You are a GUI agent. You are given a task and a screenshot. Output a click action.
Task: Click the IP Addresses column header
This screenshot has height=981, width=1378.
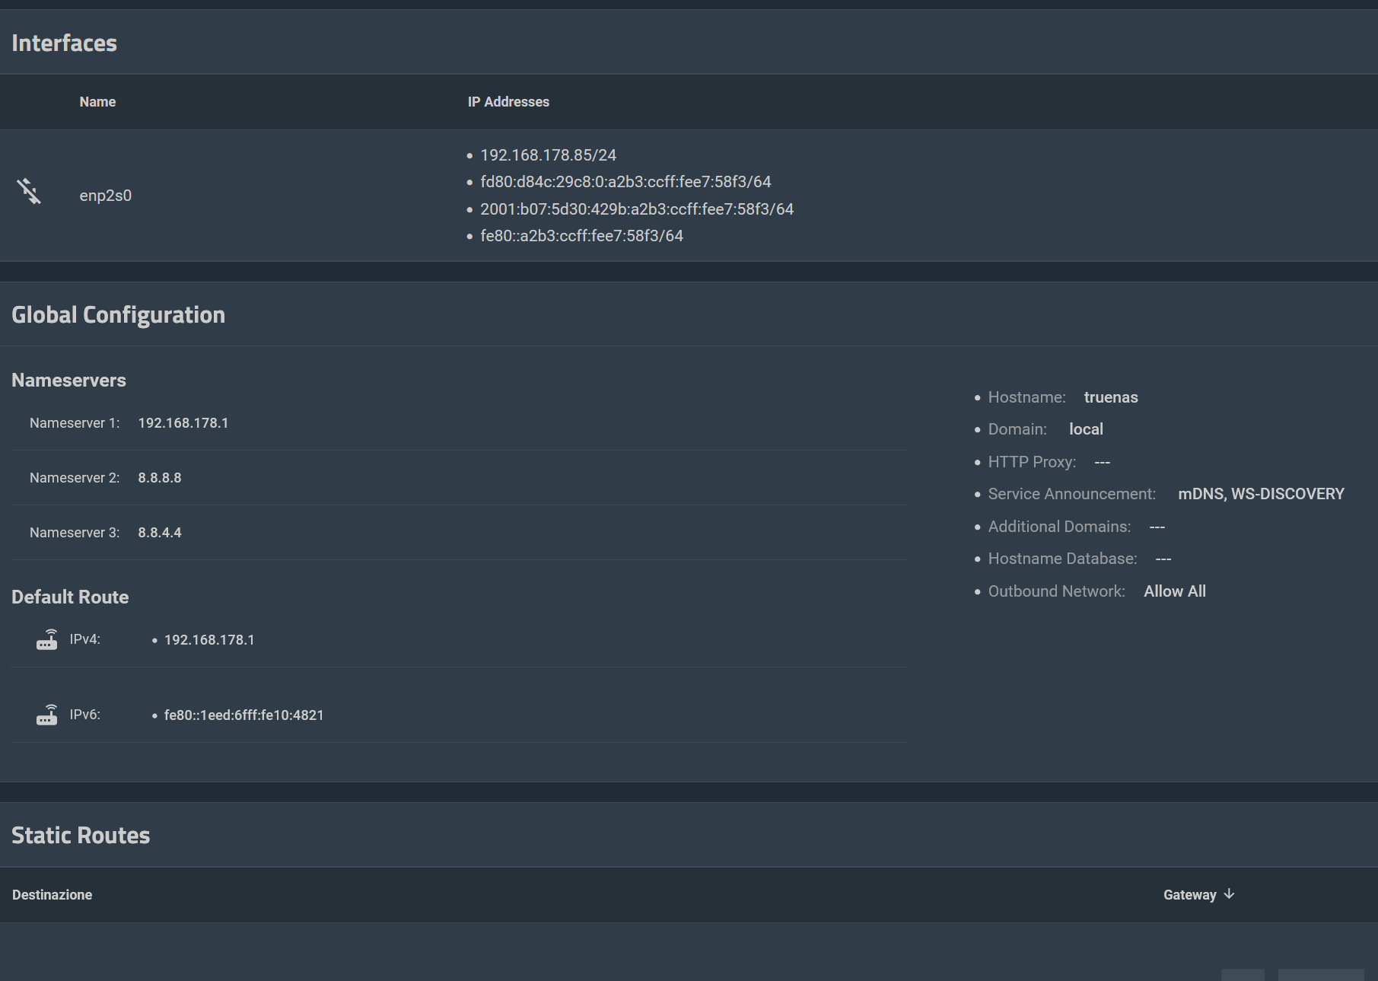point(508,102)
